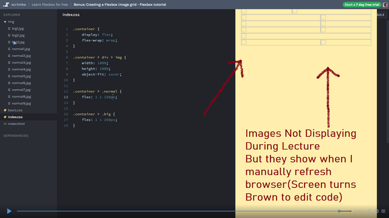This screenshot has width=389, height=218.
Task: Open the hamburger menu in player bar
Action: coord(384,211)
